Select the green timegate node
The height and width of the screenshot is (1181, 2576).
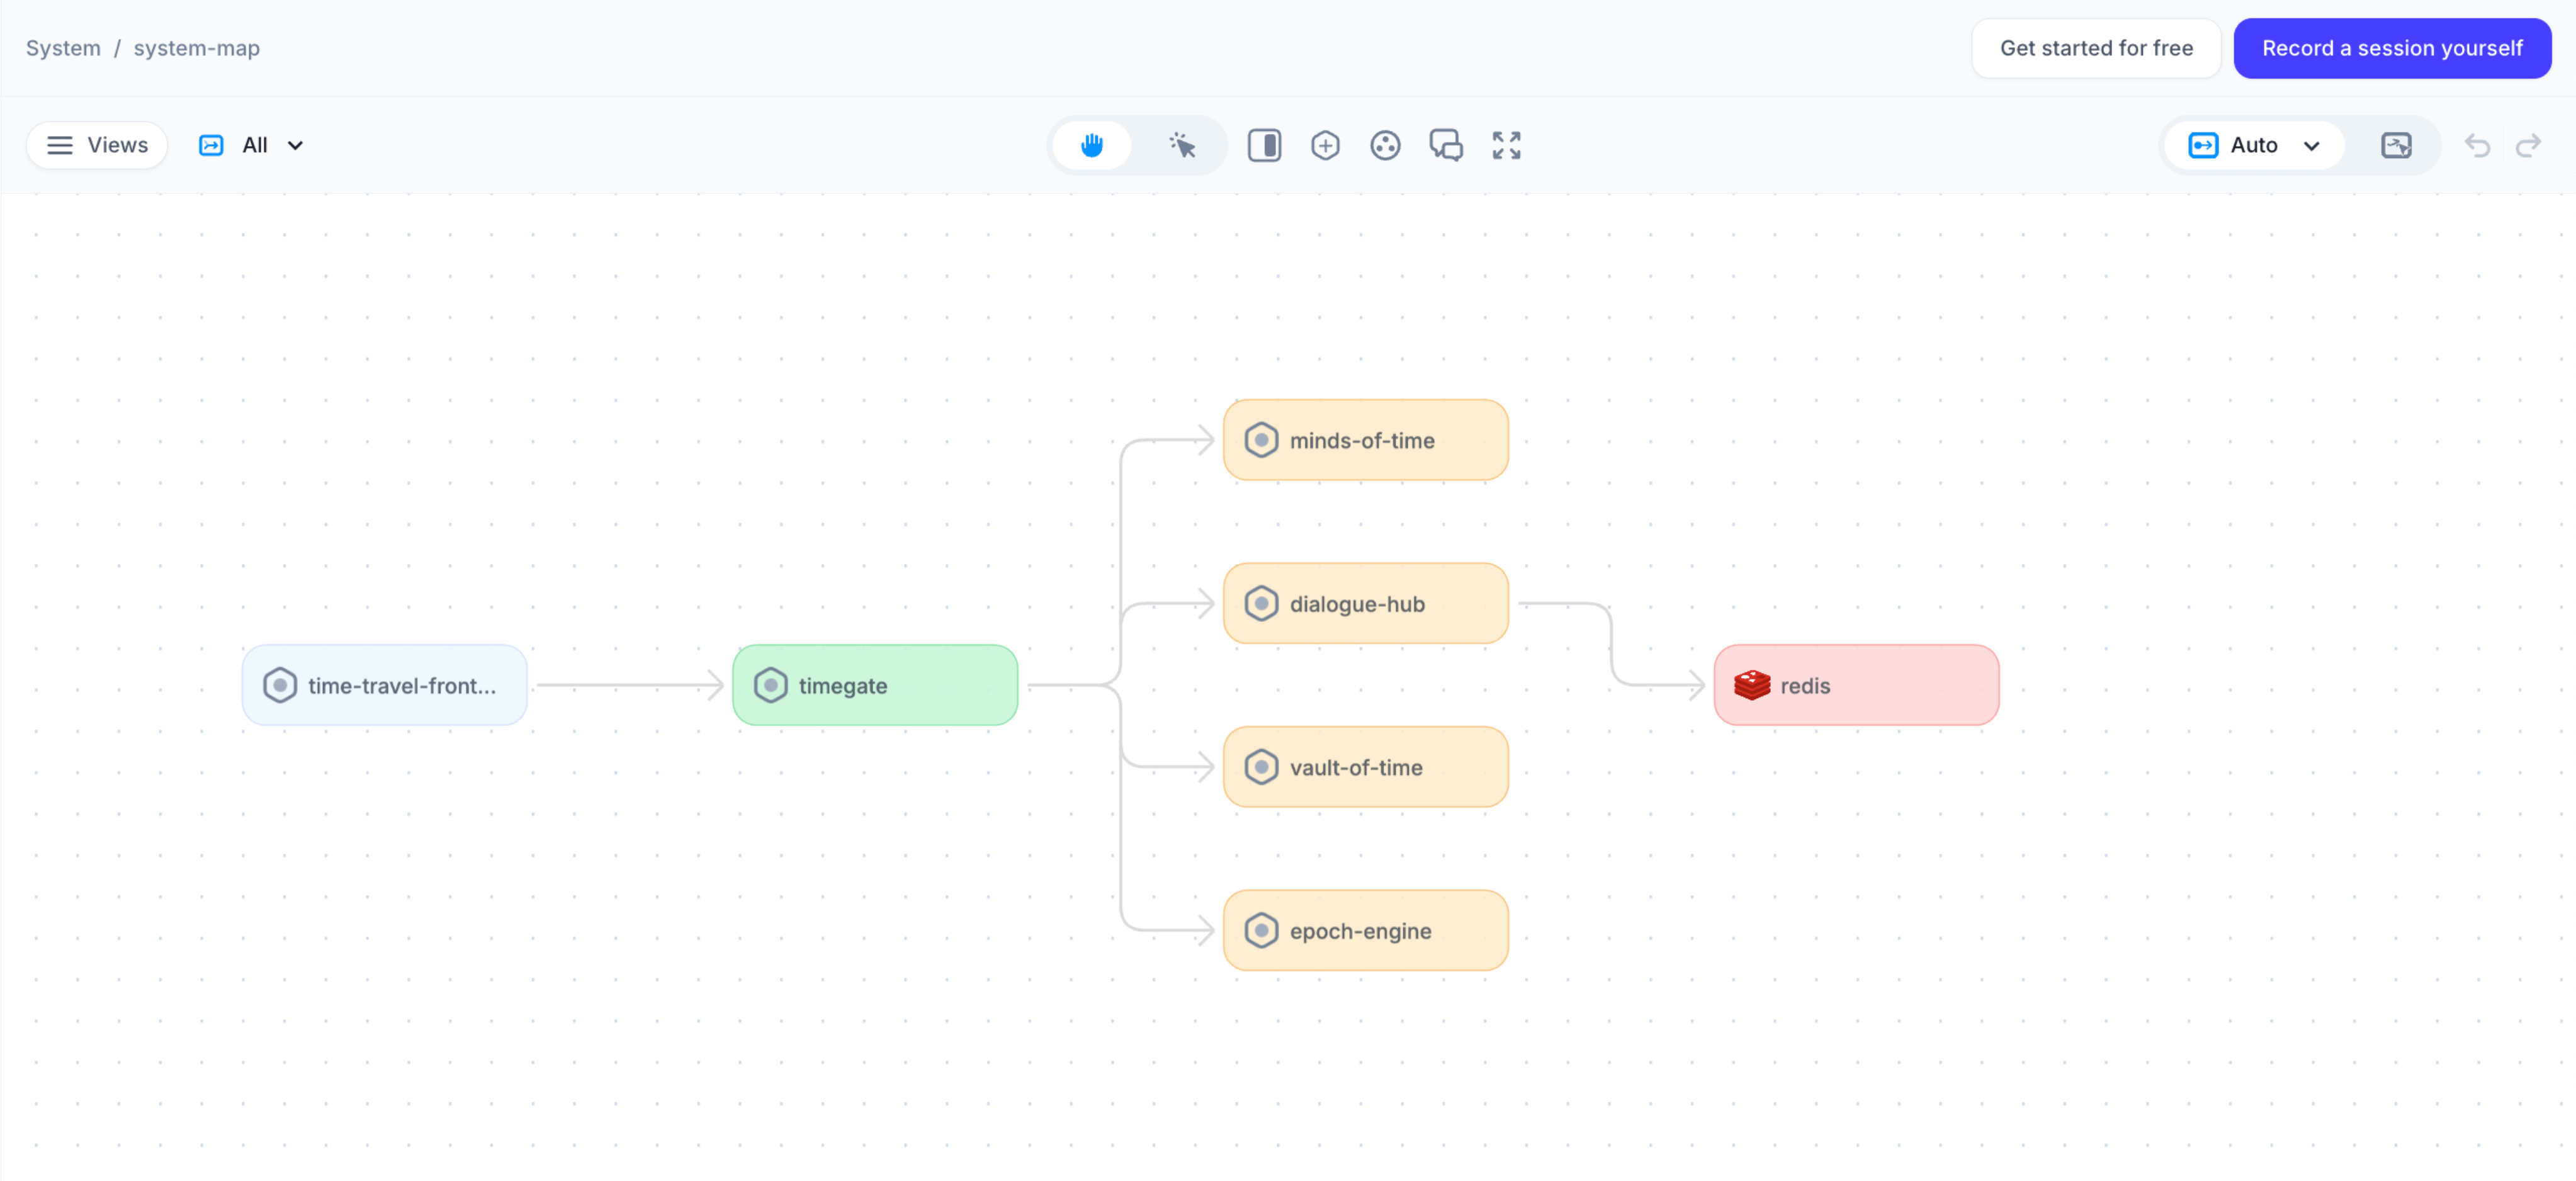875,686
